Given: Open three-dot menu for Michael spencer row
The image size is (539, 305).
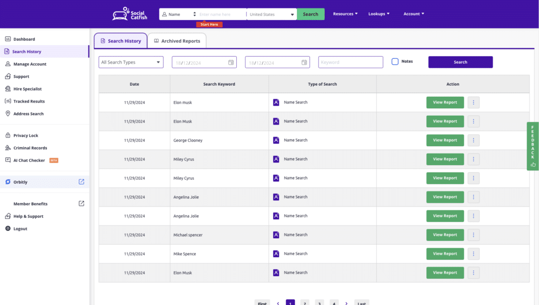Looking at the screenshot, I should (x=474, y=235).
